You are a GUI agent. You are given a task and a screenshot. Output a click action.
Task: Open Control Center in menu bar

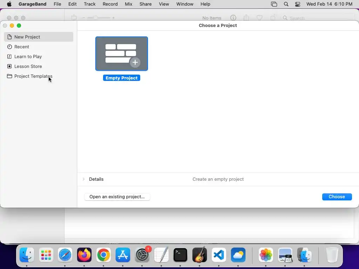pyautogui.click(x=297, y=4)
